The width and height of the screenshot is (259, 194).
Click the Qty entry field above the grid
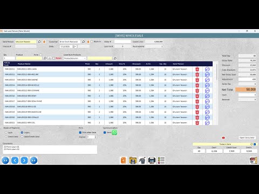pos(9,58)
